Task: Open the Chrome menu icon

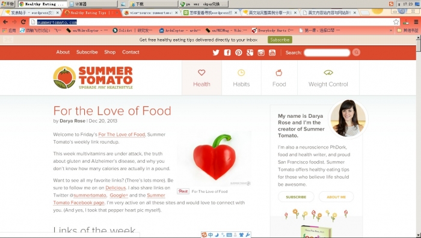Action: click(x=416, y=22)
